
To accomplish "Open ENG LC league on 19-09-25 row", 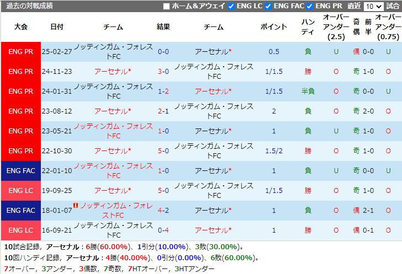I will [21, 191].
